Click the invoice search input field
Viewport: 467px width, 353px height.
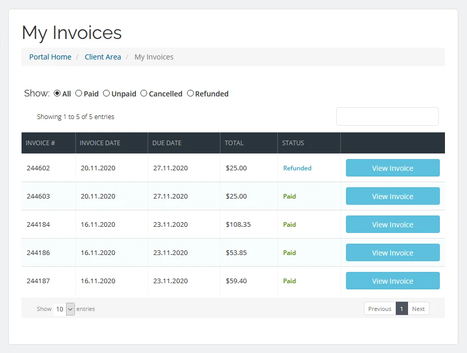point(387,116)
